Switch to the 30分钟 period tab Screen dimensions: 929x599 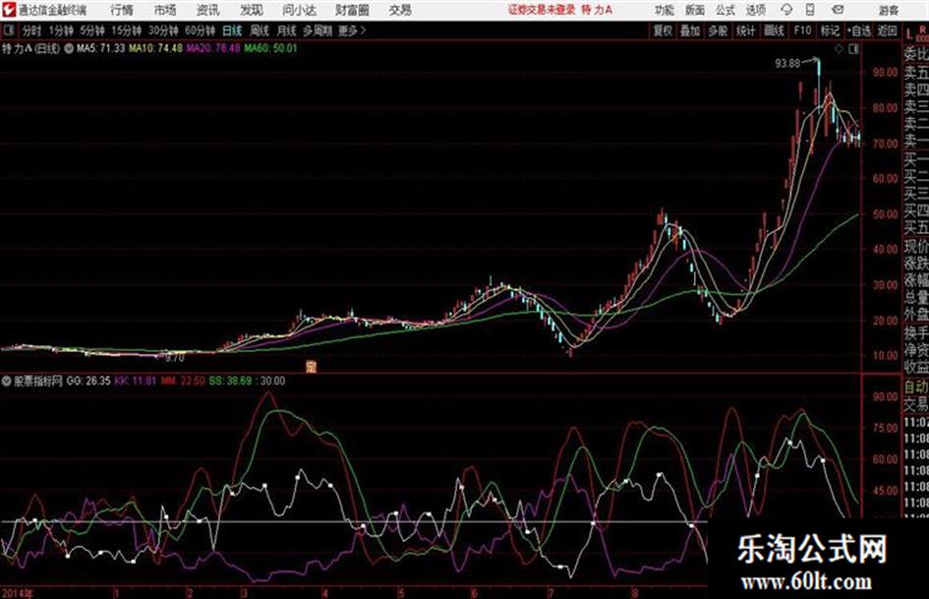click(163, 30)
